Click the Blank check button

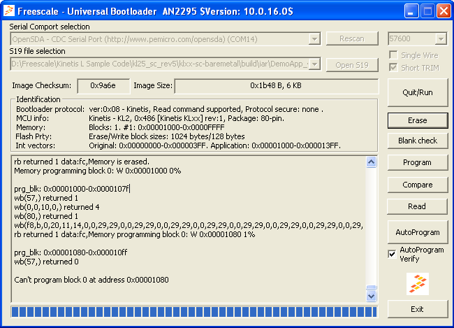click(x=418, y=141)
